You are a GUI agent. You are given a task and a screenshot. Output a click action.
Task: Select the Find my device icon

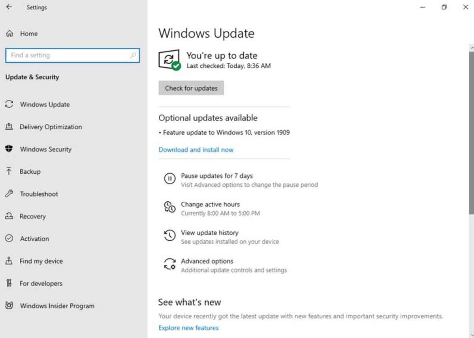9,261
